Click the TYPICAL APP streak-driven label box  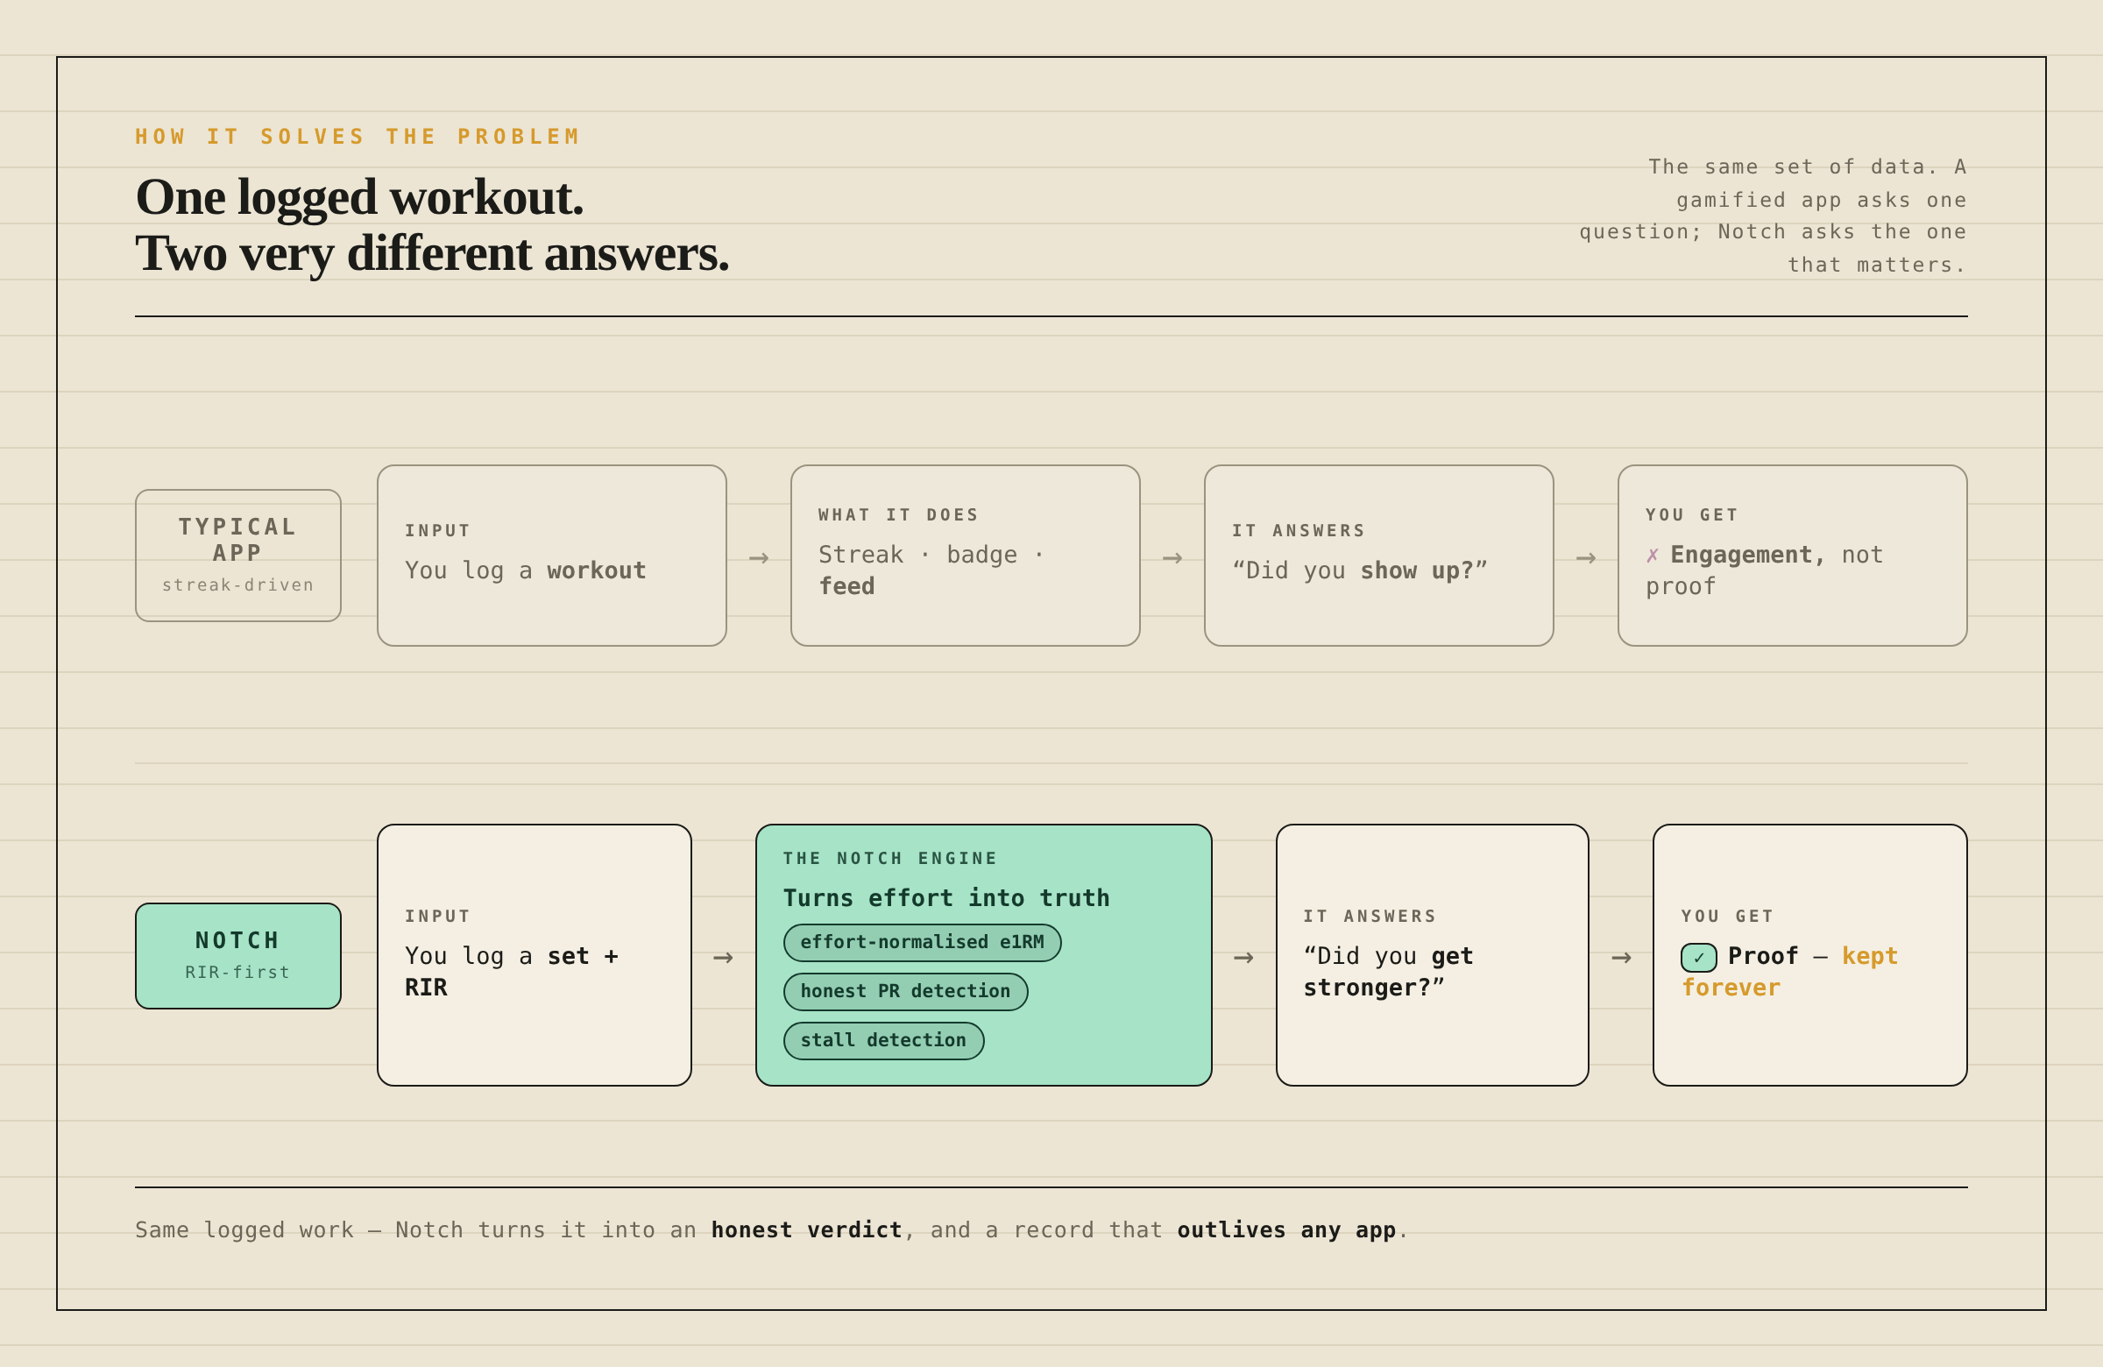click(x=237, y=555)
